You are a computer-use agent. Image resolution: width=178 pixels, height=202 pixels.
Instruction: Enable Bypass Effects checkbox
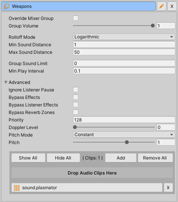tap(75, 97)
